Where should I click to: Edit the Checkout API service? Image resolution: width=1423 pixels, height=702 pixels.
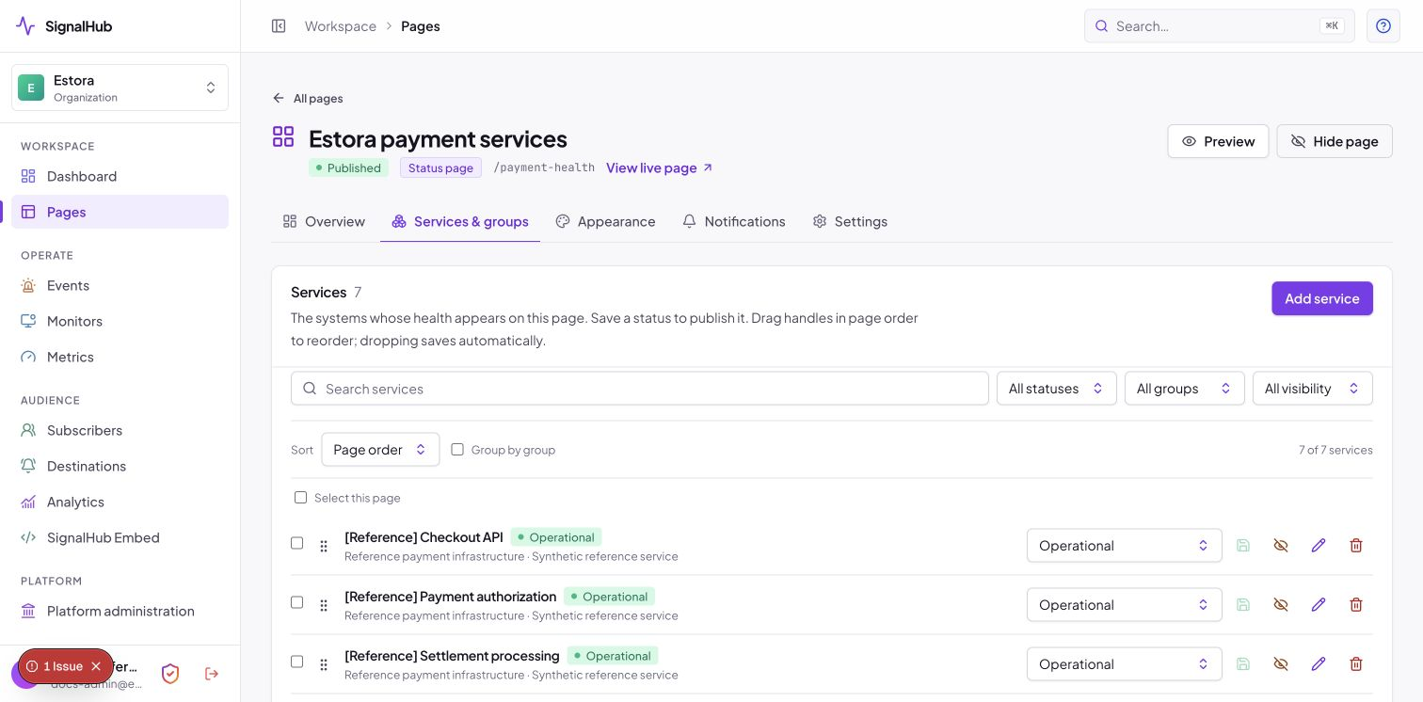pyautogui.click(x=1319, y=546)
